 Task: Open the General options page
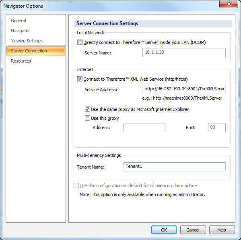click(x=19, y=21)
